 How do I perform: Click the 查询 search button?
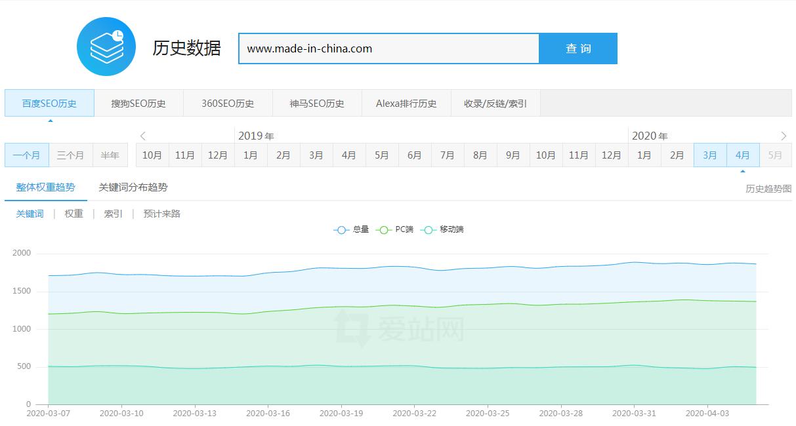578,48
